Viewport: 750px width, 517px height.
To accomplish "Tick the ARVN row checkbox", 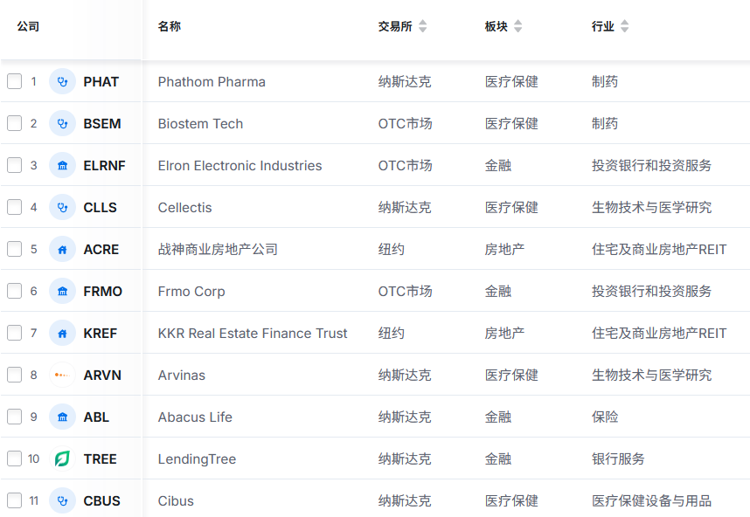I will click(14, 376).
